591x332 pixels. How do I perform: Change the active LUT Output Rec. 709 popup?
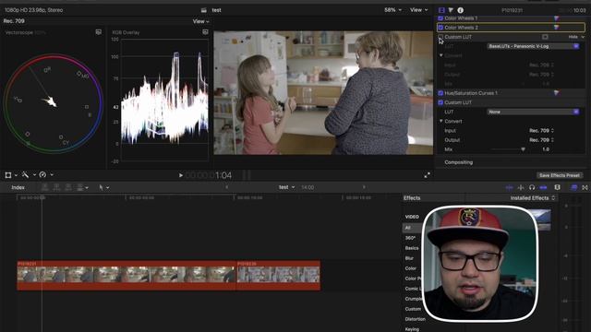pyautogui.click(x=541, y=140)
